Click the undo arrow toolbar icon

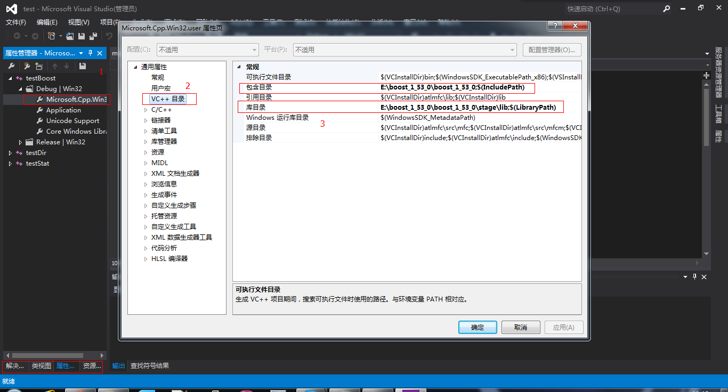[x=109, y=36]
